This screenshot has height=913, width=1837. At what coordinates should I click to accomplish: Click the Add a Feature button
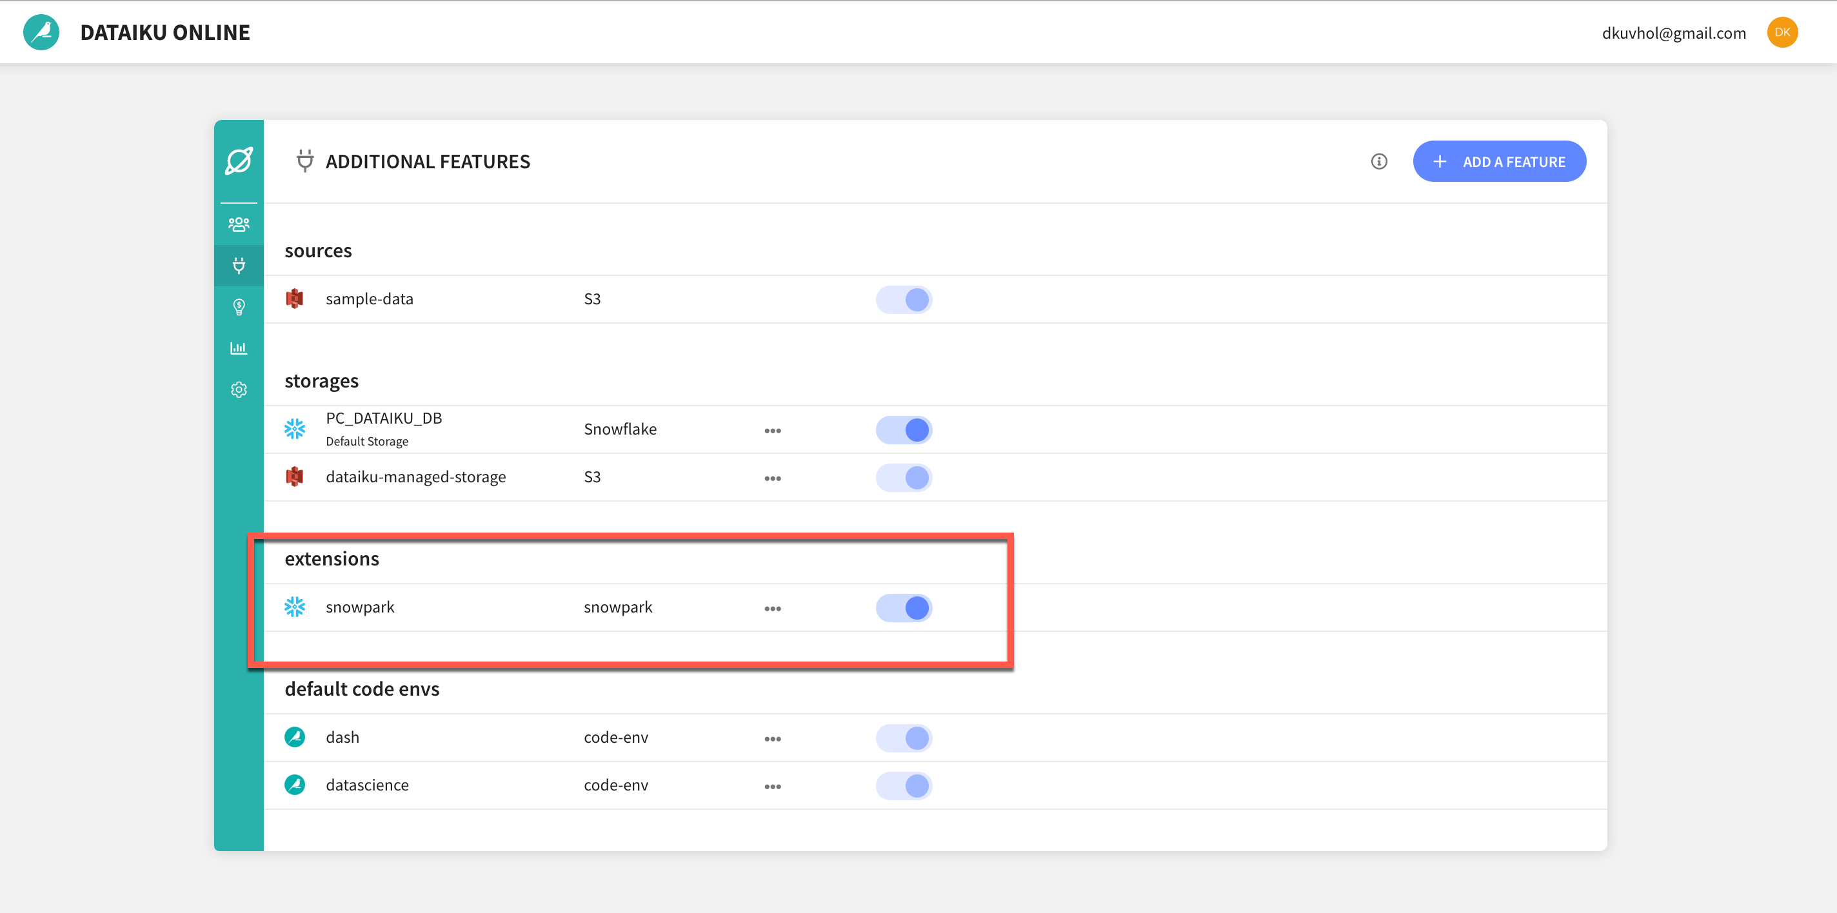point(1499,162)
